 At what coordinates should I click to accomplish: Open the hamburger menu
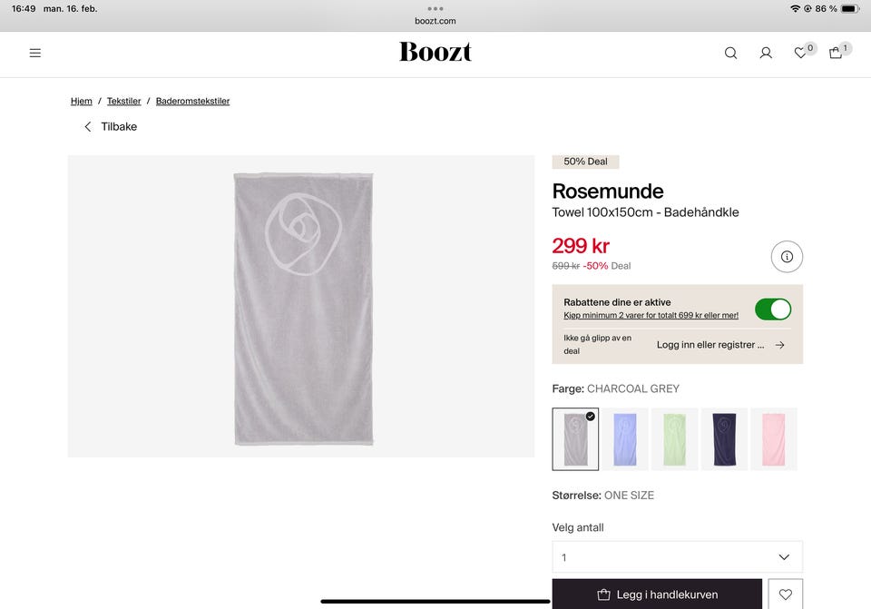[x=35, y=53]
